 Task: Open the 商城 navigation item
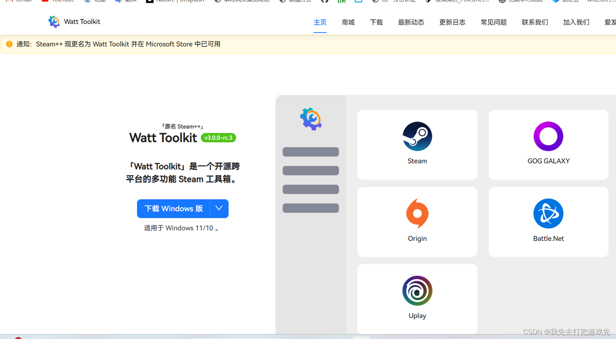348,22
